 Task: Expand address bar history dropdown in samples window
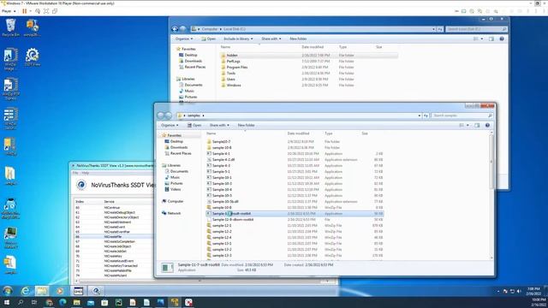click(420, 115)
